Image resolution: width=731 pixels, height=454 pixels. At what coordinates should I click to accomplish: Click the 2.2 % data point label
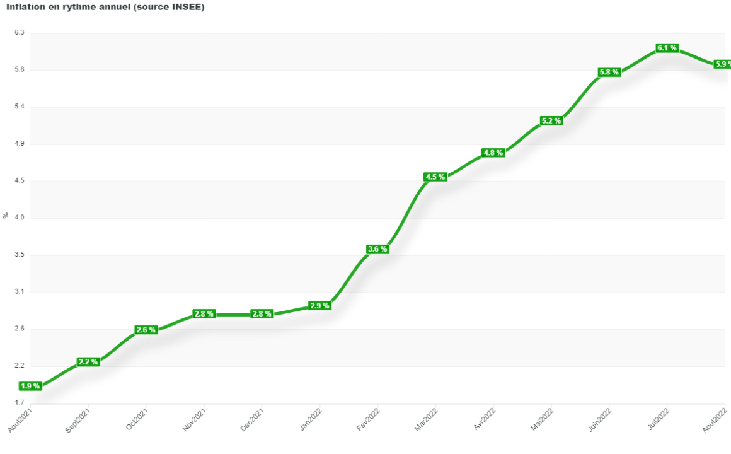[88, 362]
